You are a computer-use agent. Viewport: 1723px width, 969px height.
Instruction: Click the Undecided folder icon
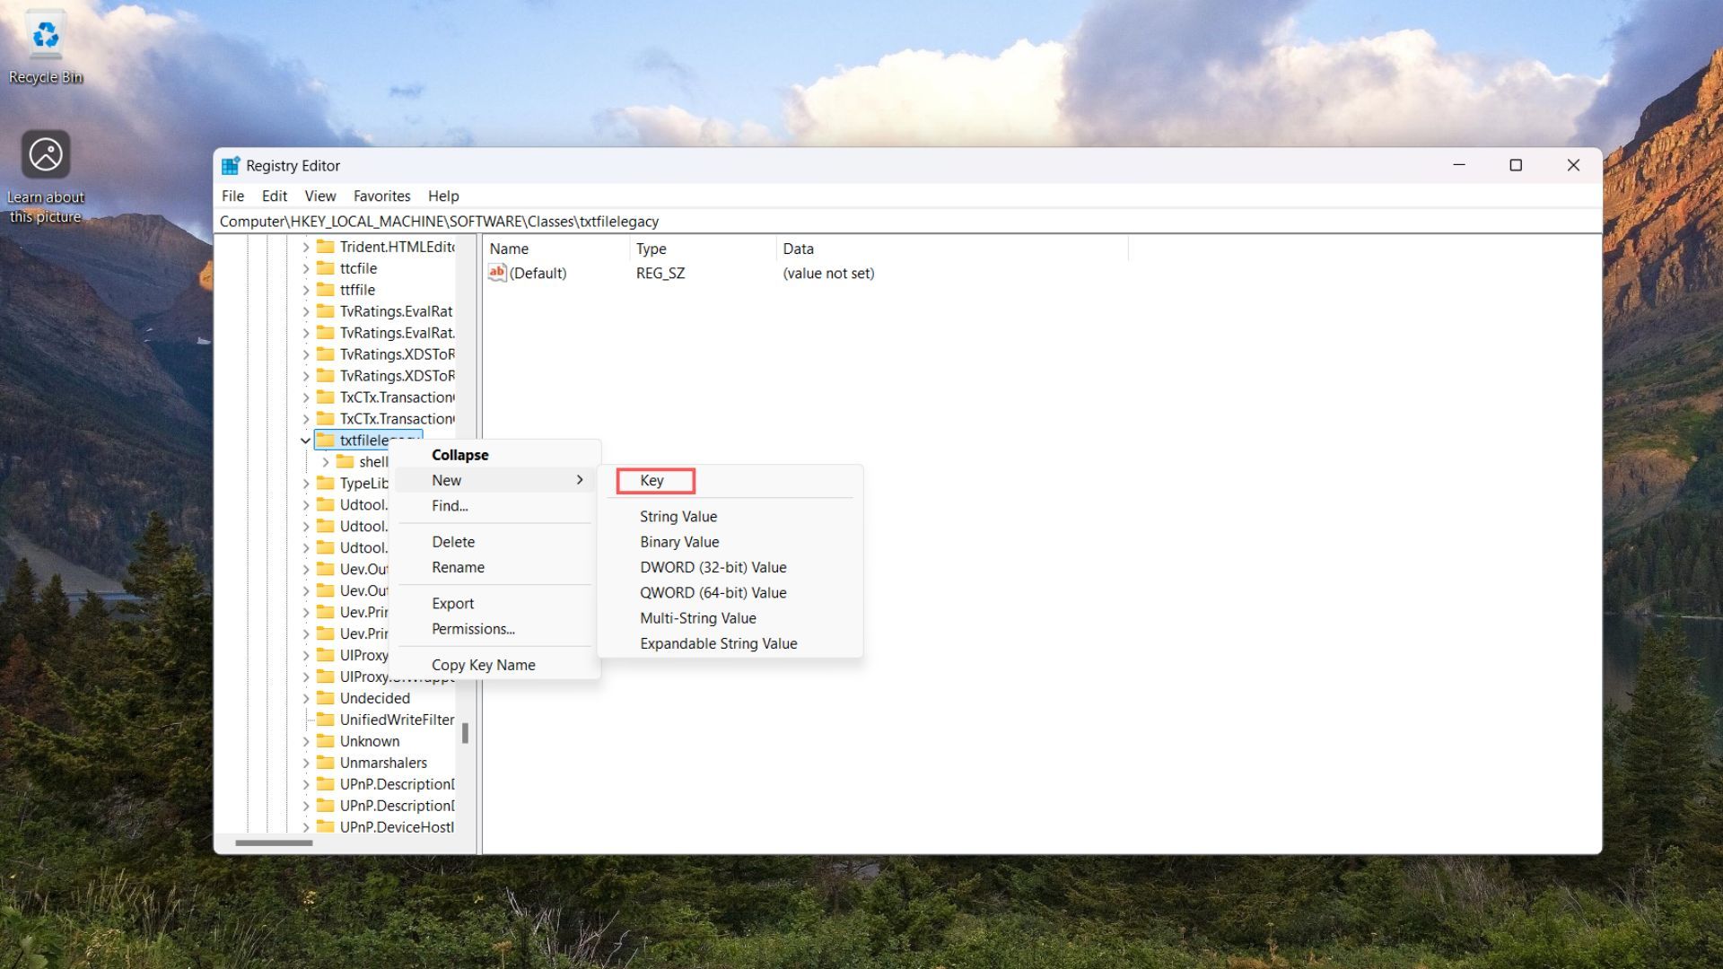coord(327,697)
